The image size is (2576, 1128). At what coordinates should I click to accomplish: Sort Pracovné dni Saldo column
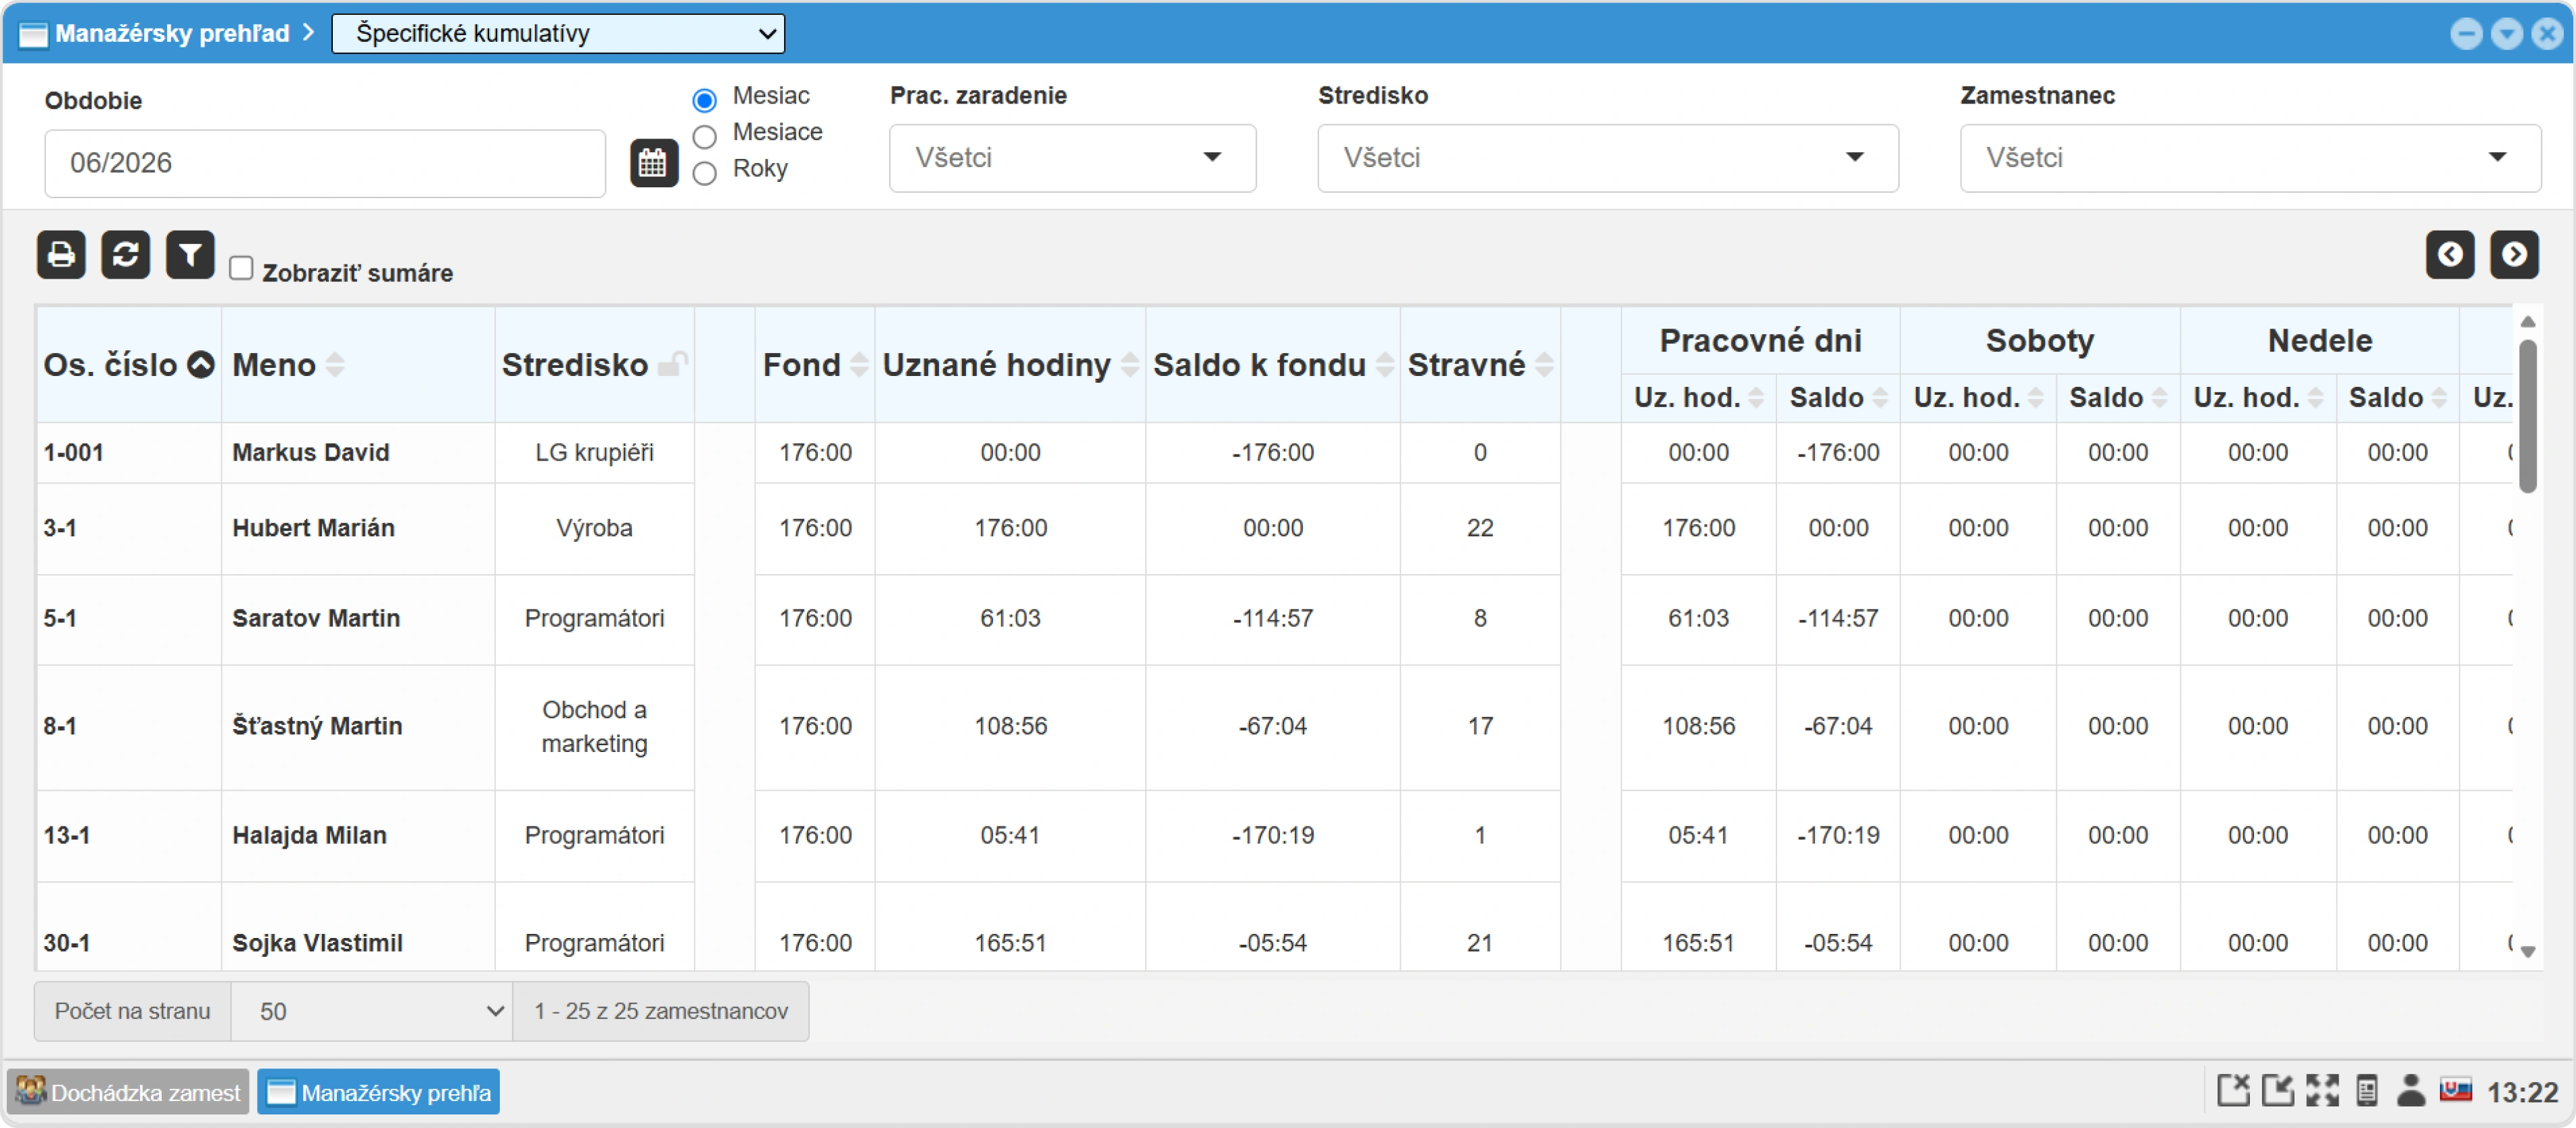(x=1880, y=397)
